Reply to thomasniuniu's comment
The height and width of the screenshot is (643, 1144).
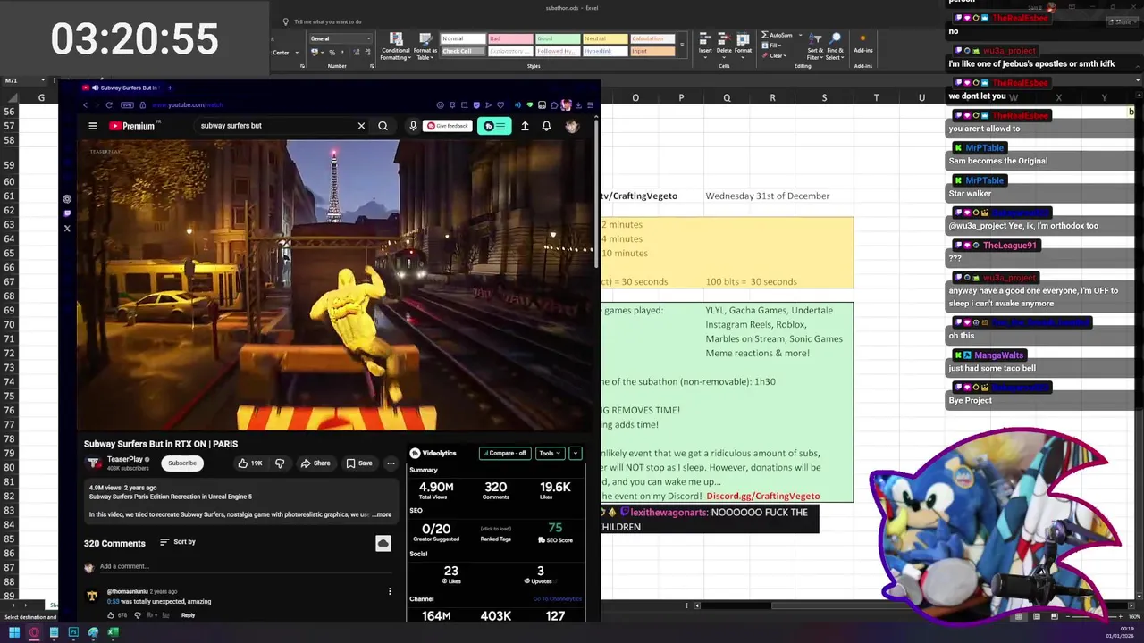coord(188,615)
